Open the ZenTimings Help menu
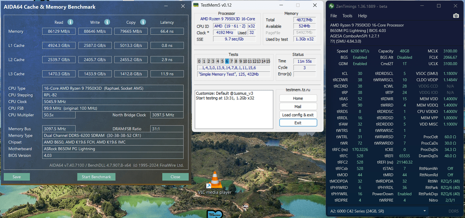Viewport: 465px width, 218px height. click(x=362, y=16)
